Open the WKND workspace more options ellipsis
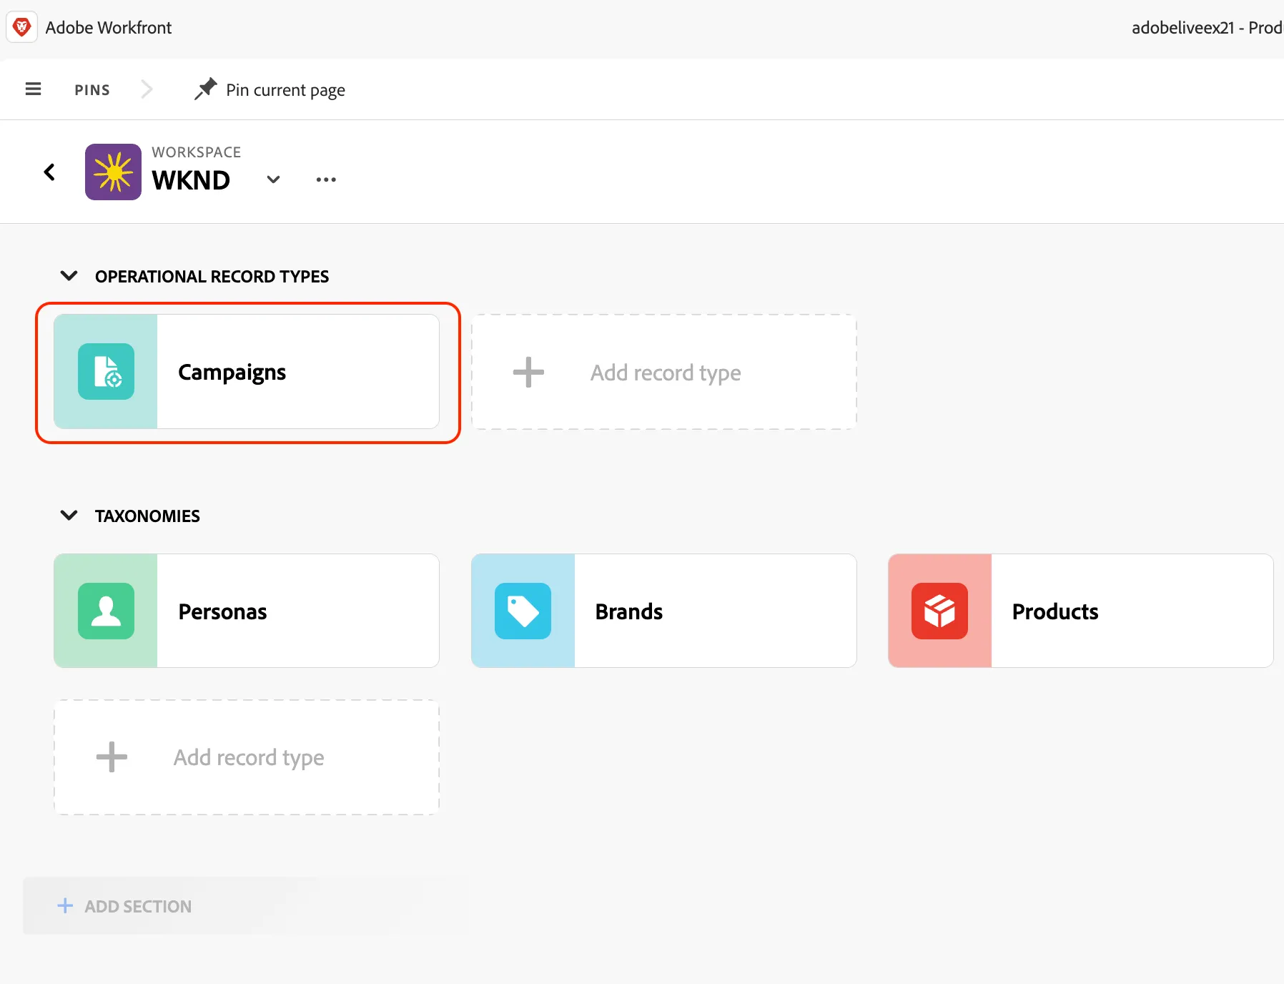 coord(326,179)
